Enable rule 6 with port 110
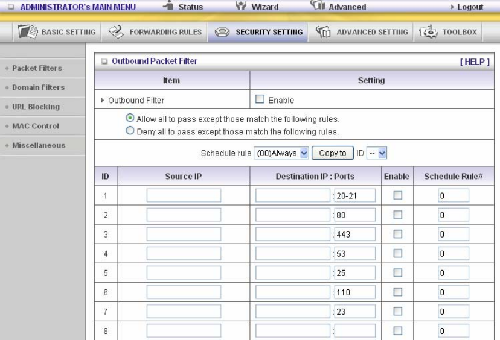This screenshot has width=500, height=340. pos(397,292)
